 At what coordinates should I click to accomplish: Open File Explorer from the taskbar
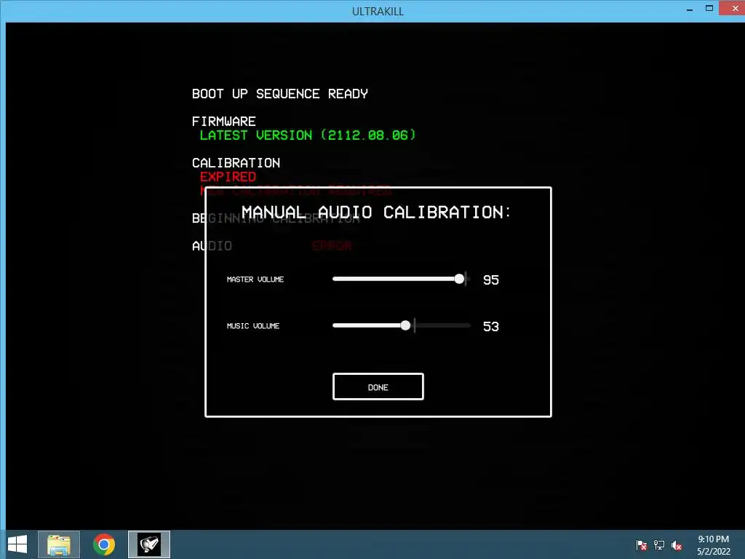59,544
